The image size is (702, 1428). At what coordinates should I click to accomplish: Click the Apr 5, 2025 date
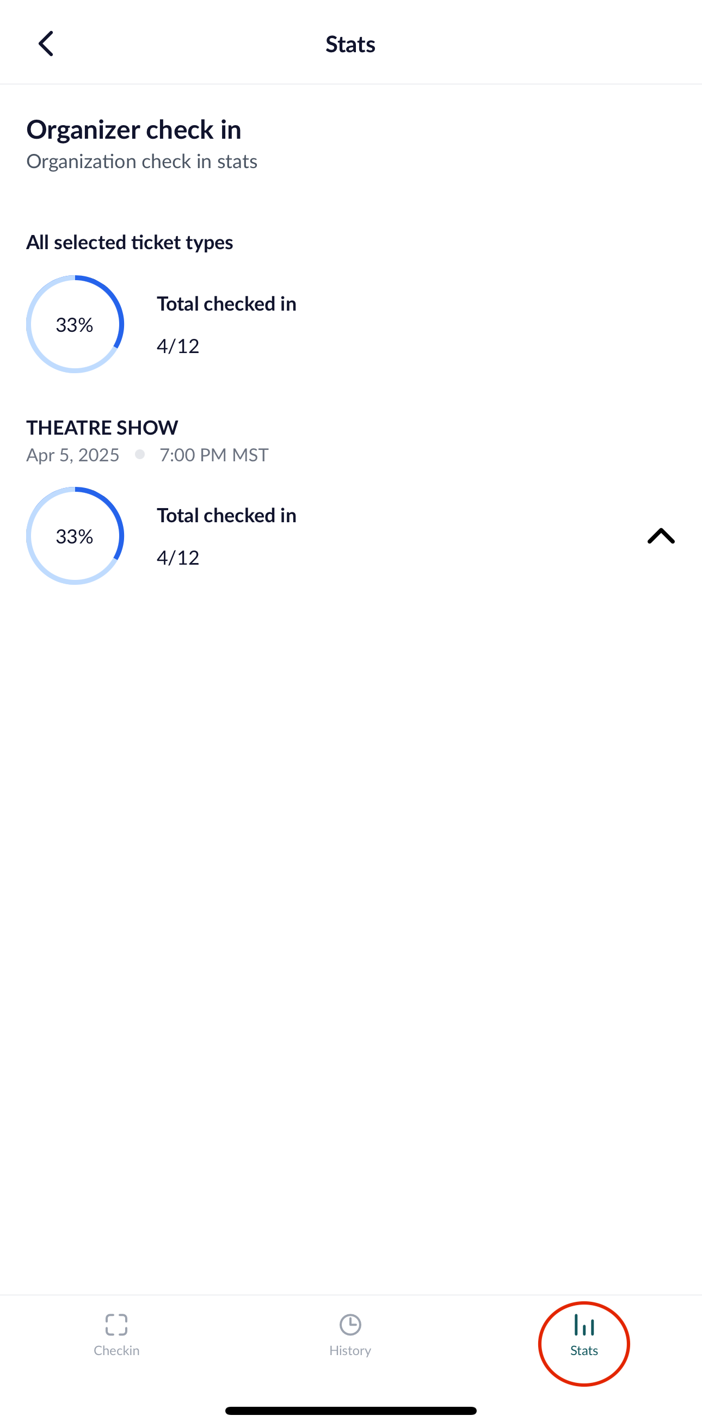point(72,455)
